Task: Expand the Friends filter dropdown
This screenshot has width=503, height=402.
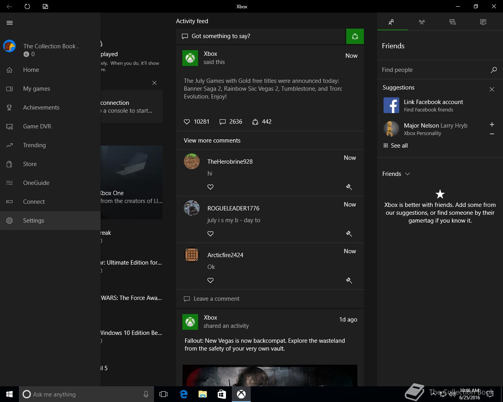Action: (396, 174)
